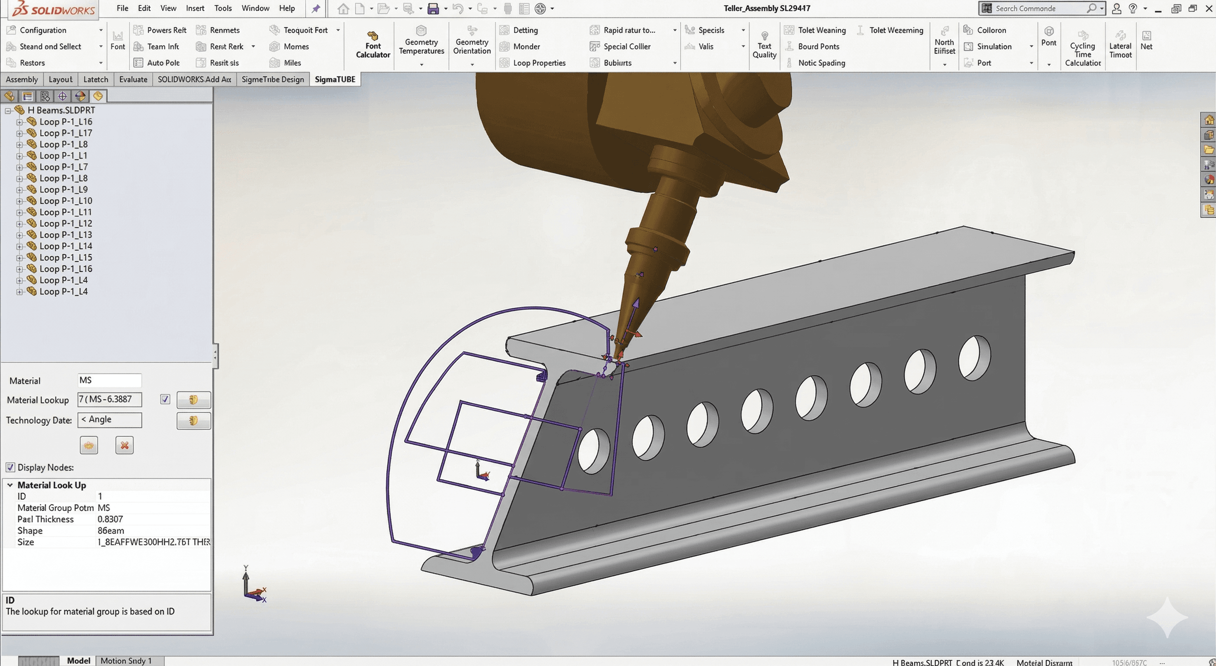Toggle the Display Nodes checkbox
The height and width of the screenshot is (666, 1216).
[10, 467]
